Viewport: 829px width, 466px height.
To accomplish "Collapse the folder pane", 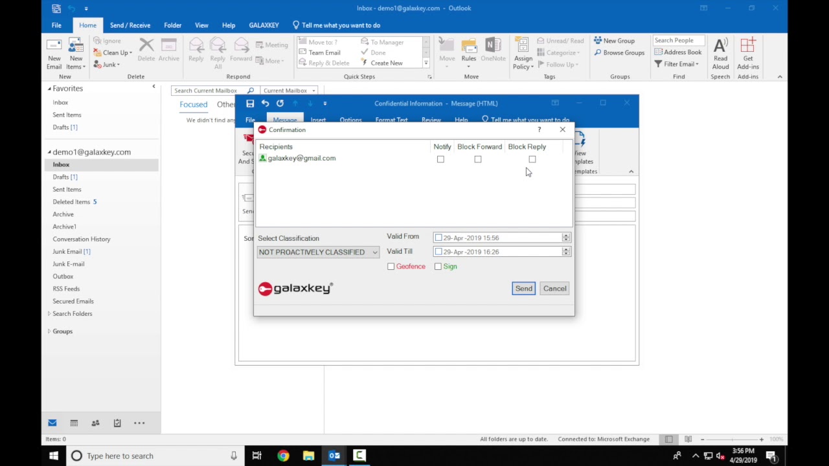I will click(x=153, y=87).
